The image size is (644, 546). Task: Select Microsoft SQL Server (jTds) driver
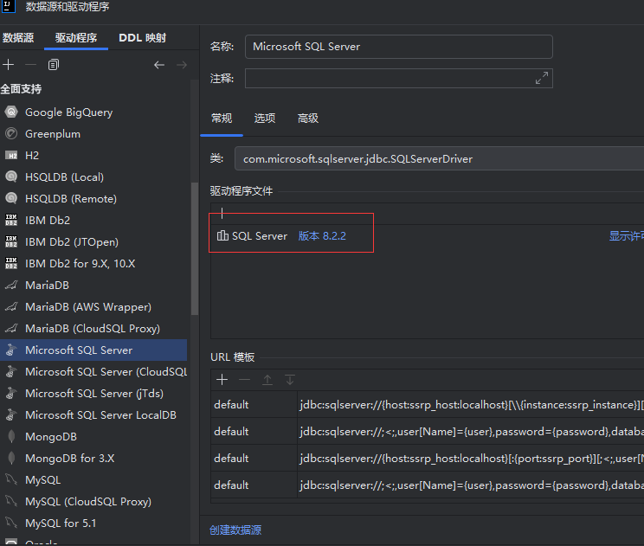coord(93,394)
